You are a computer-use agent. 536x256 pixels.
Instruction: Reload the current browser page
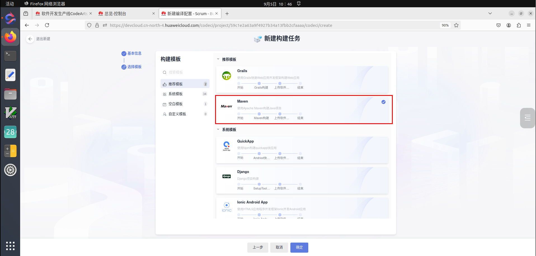click(x=47, y=25)
